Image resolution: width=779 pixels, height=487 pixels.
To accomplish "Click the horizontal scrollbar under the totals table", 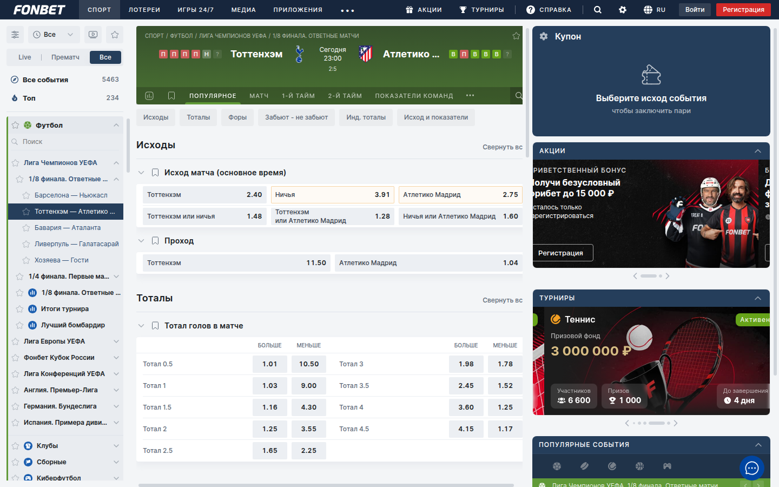I will [x=326, y=485].
